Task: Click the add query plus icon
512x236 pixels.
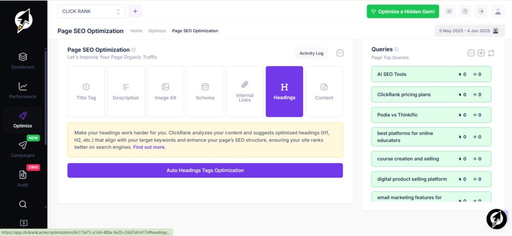Action: coord(481,53)
